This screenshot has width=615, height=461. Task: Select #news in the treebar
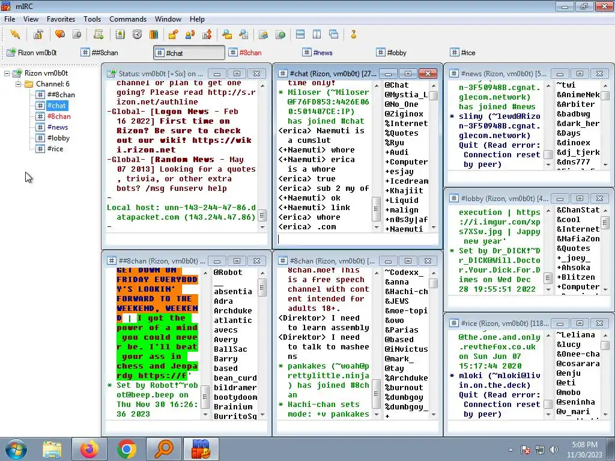coord(57,127)
